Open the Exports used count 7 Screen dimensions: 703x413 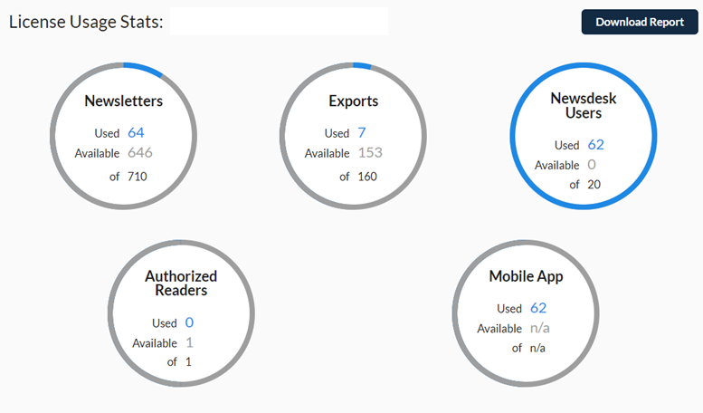click(x=362, y=132)
